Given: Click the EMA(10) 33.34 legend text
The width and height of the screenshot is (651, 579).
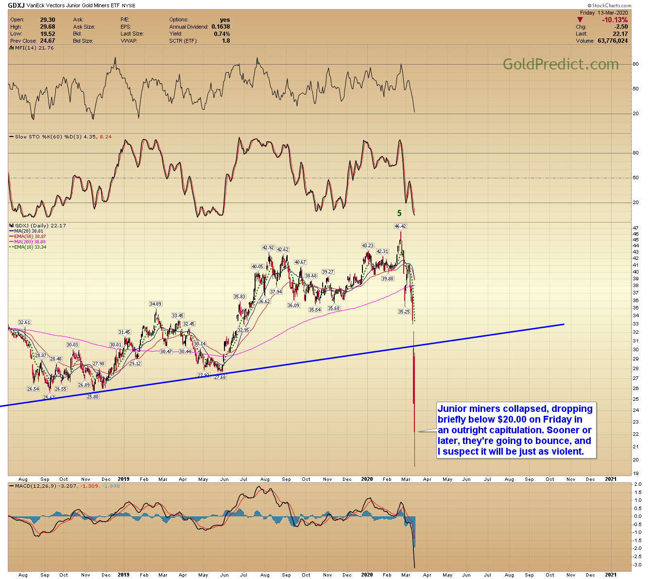Looking at the screenshot, I should [x=30, y=247].
